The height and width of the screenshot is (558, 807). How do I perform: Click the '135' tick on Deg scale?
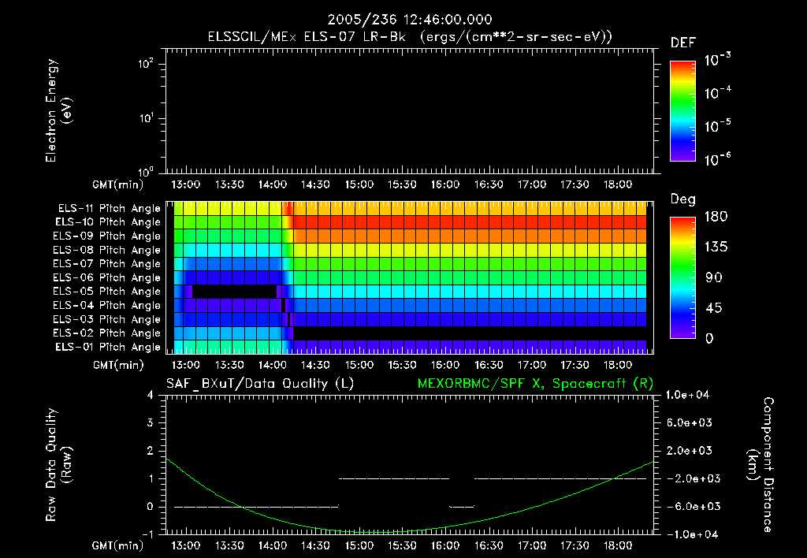(716, 247)
